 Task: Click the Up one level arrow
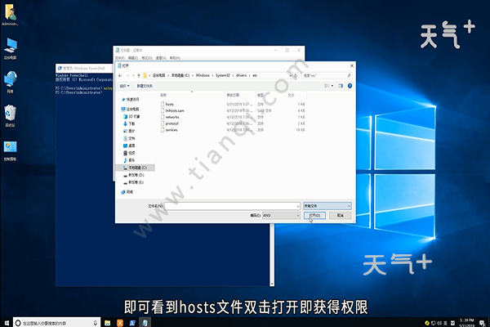coord(139,76)
